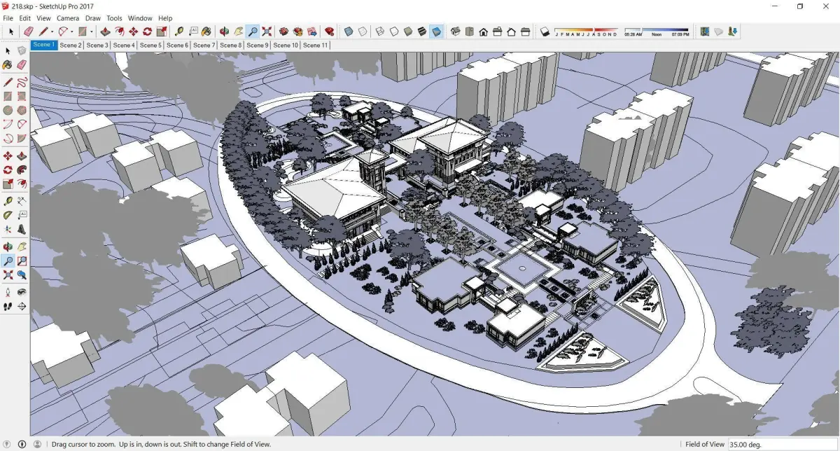Toggle Show/Hide Shadows button
840x451 pixels.
545,32
